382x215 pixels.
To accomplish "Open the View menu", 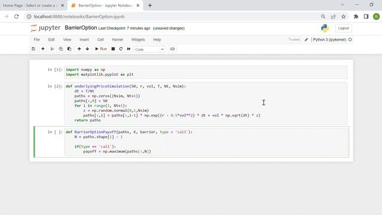I will point(67,39).
